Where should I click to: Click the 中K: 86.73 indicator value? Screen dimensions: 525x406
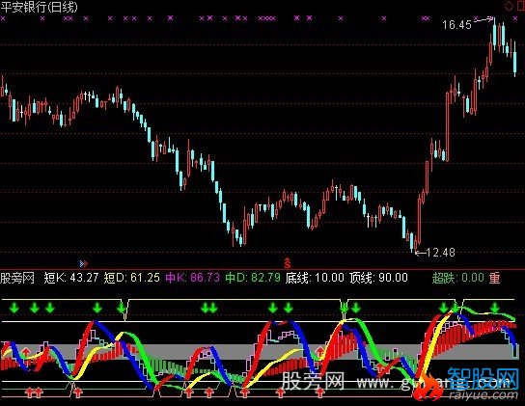click(193, 278)
